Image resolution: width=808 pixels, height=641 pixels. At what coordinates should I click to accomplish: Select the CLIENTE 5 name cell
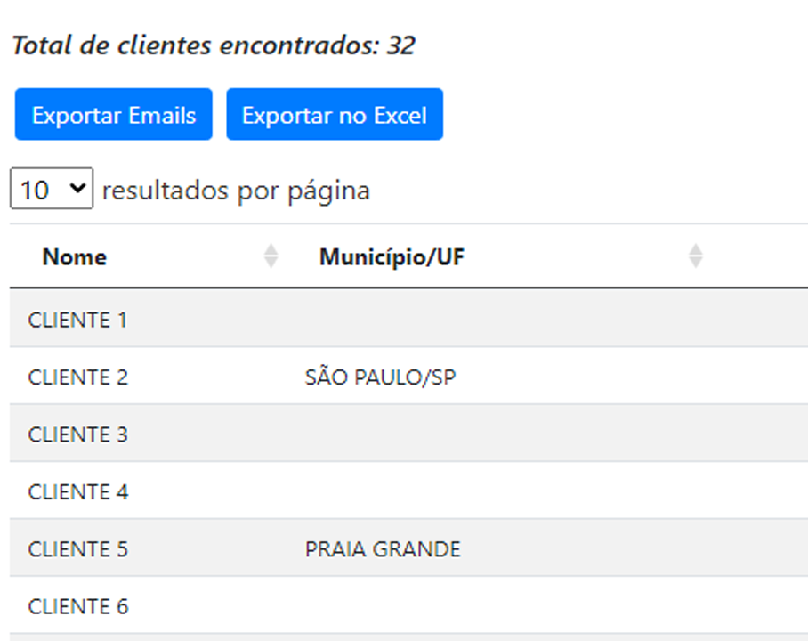(x=78, y=549)
